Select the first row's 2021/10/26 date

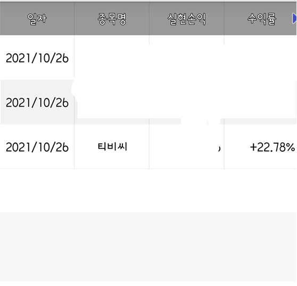(37, 58)
